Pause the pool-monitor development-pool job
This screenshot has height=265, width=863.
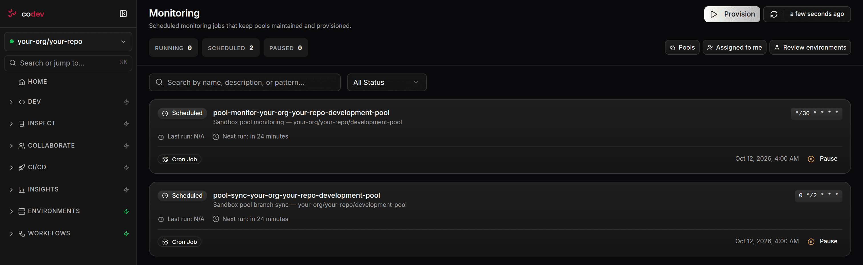tap(823, 159)
